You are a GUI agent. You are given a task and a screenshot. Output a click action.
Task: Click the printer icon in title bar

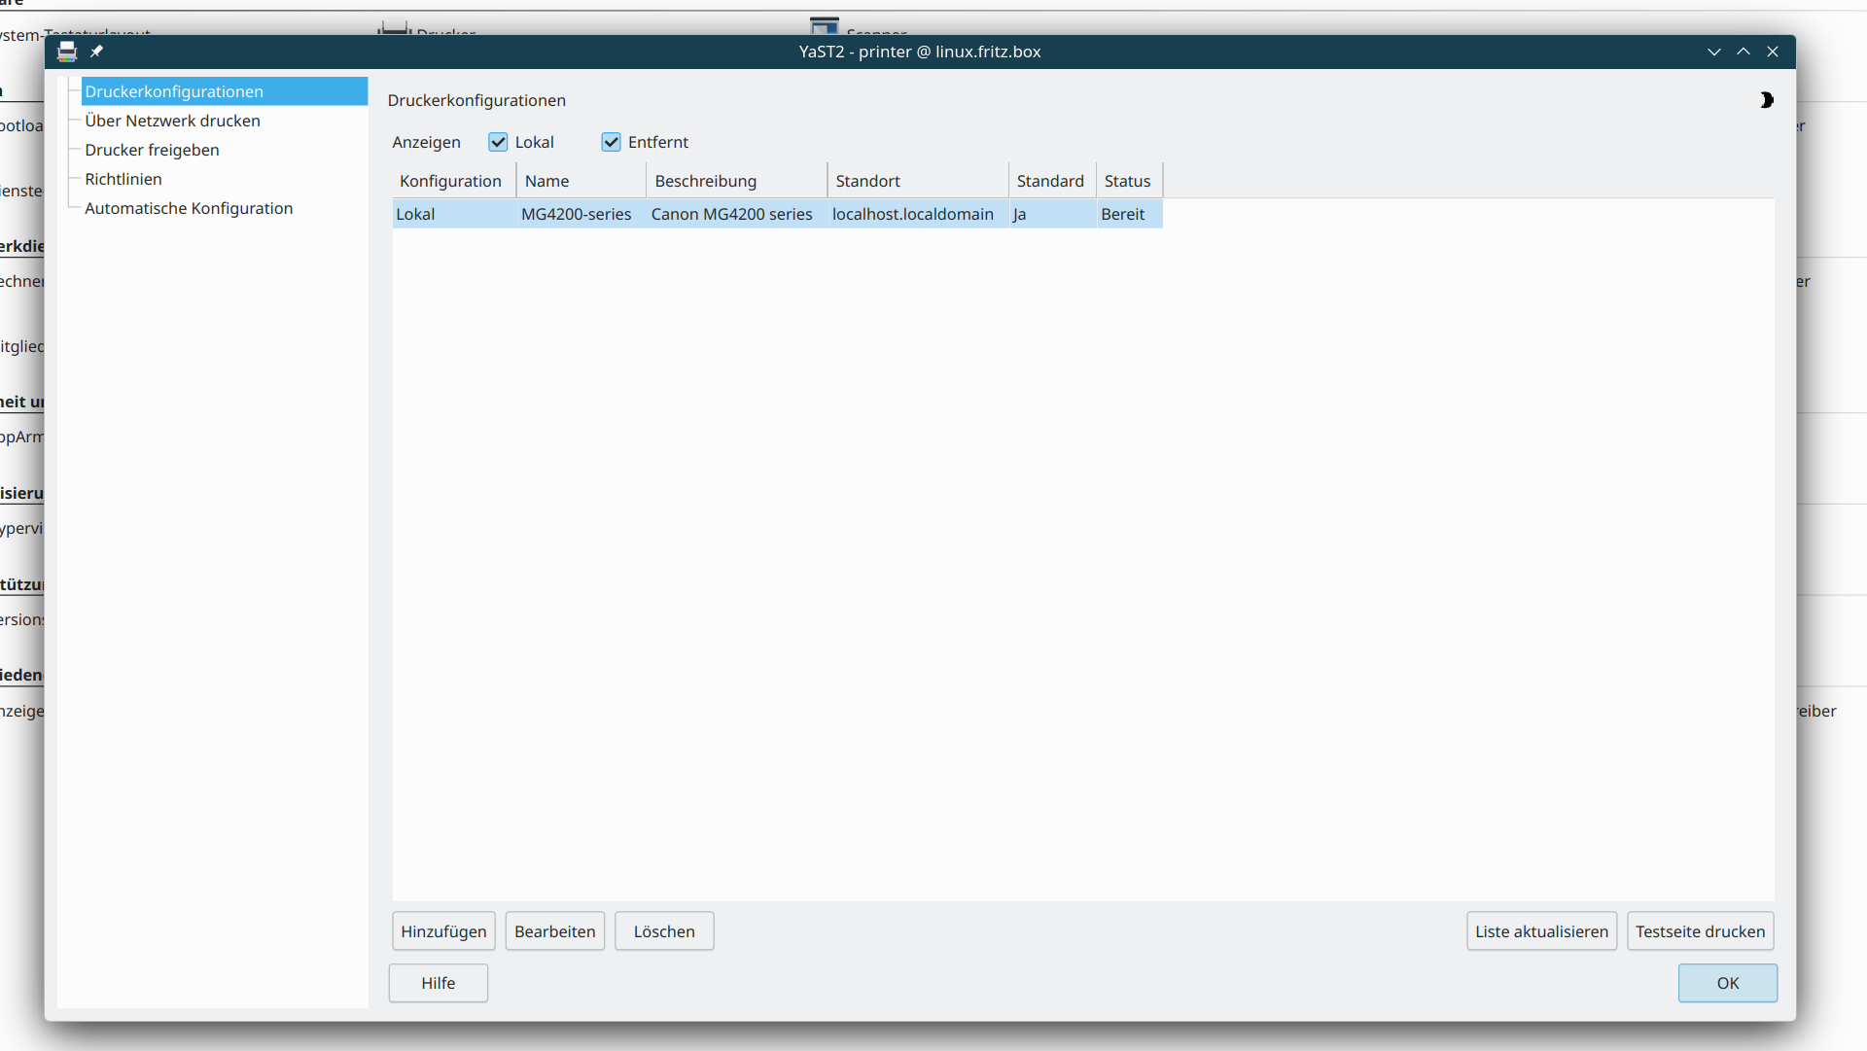click(x=66, y=52)
